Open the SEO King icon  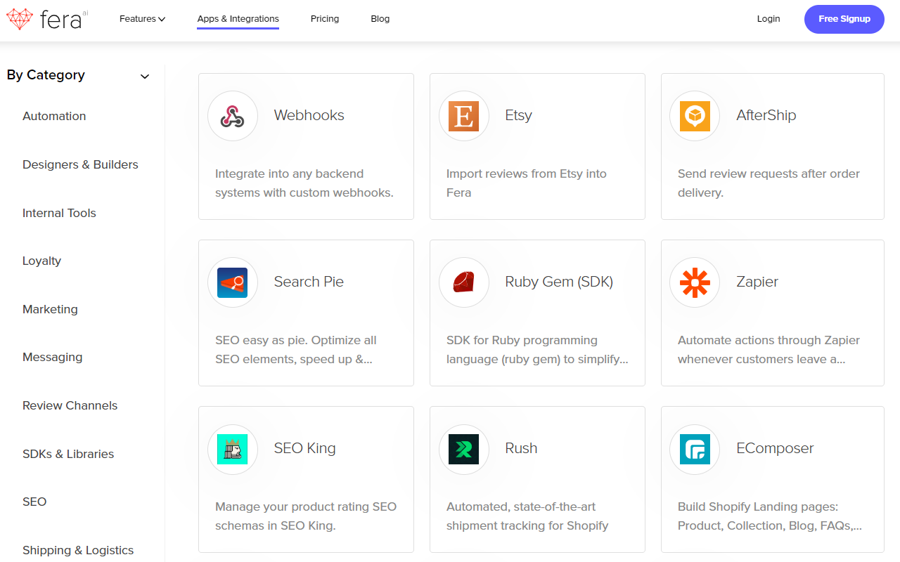coord(233,450)
